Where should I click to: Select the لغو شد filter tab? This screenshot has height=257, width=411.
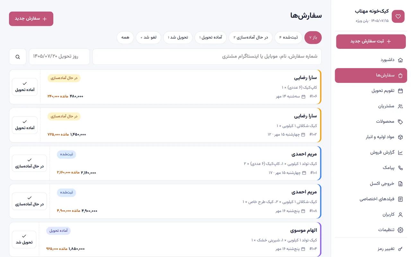148,38
